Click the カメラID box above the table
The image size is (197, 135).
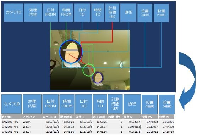pyautogui.click(x=12, y=104)
